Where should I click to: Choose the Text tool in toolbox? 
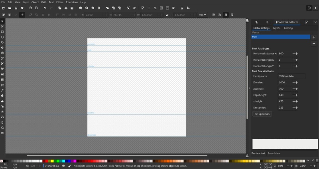pyautogui.click(x=2, y=74)
